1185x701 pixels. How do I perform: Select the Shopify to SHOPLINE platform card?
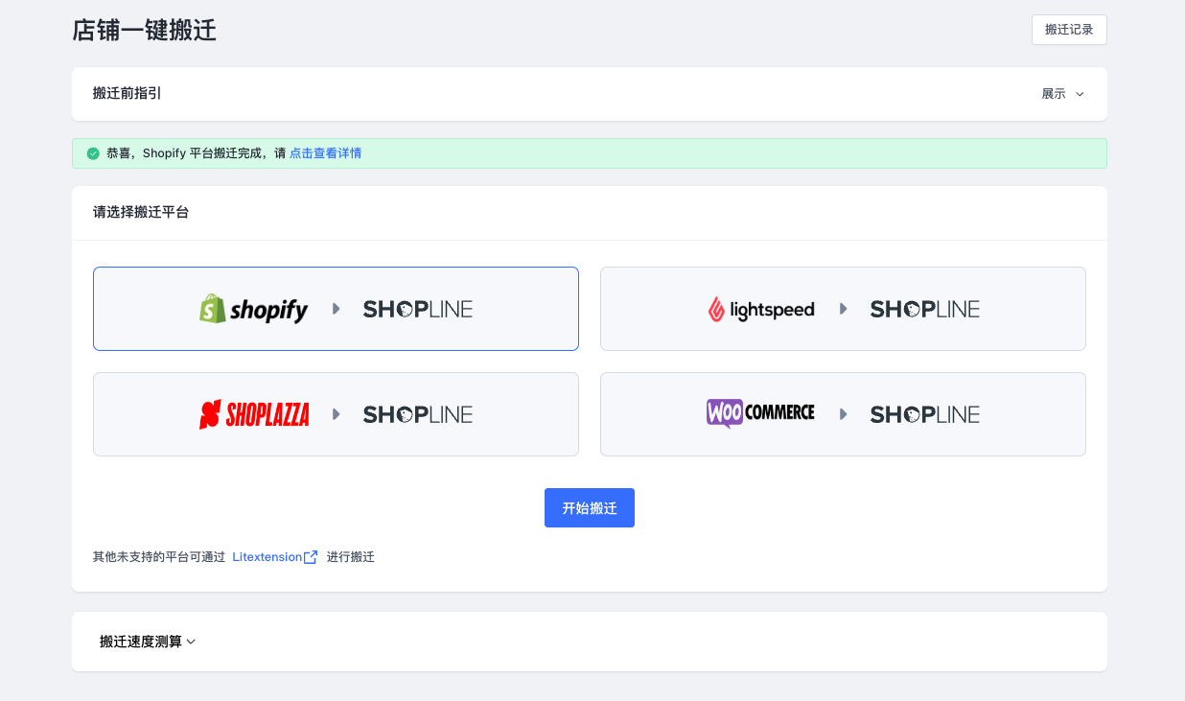tap(336, 309)
